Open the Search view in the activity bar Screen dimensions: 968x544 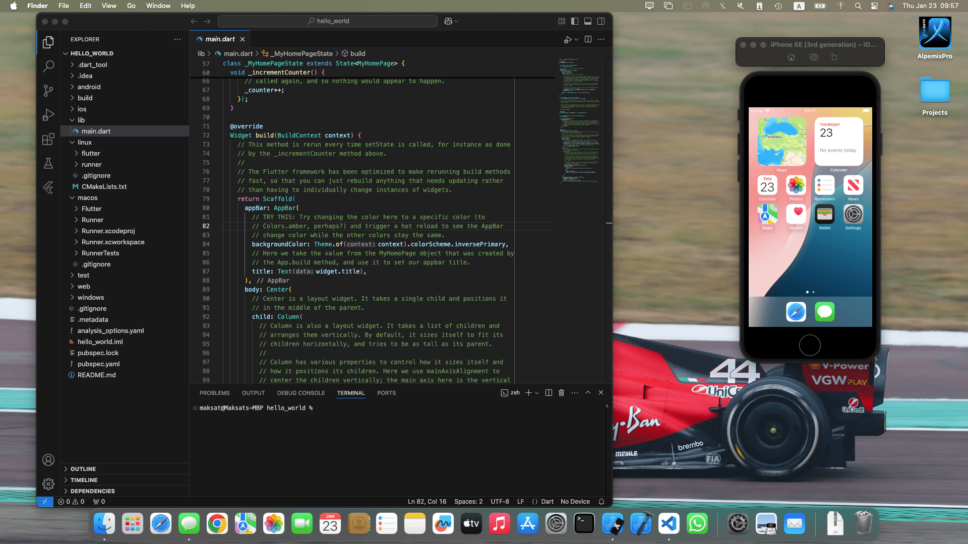(48, 66)
